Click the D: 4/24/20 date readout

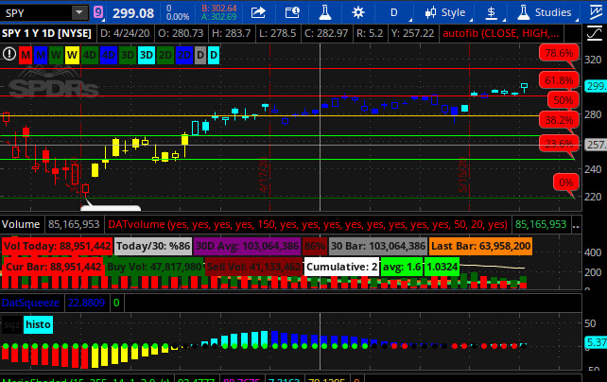125,34
